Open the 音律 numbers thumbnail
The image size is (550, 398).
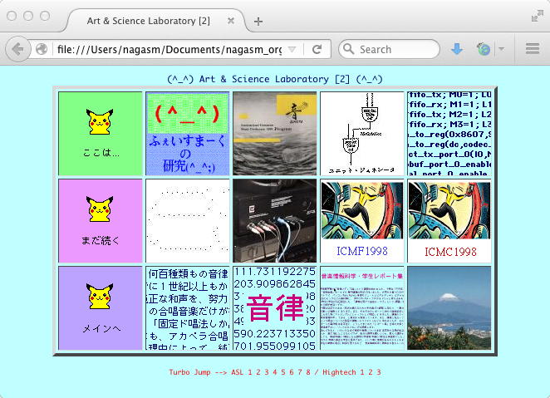(275, 308)
